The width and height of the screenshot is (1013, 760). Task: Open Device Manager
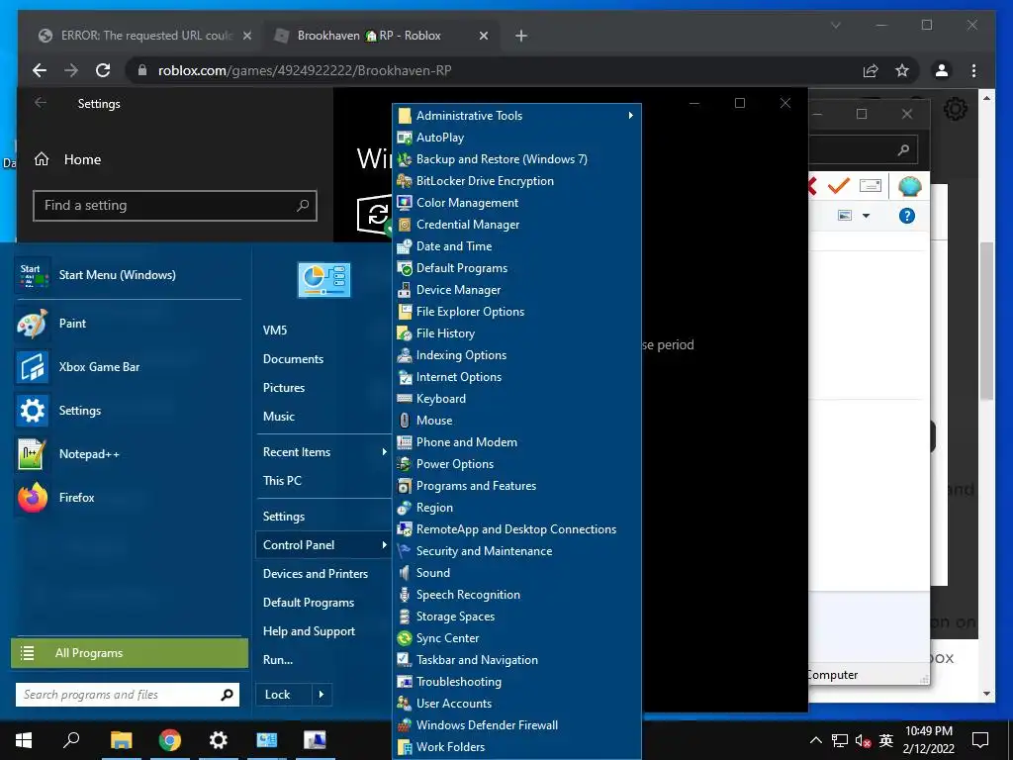(516, 290)
